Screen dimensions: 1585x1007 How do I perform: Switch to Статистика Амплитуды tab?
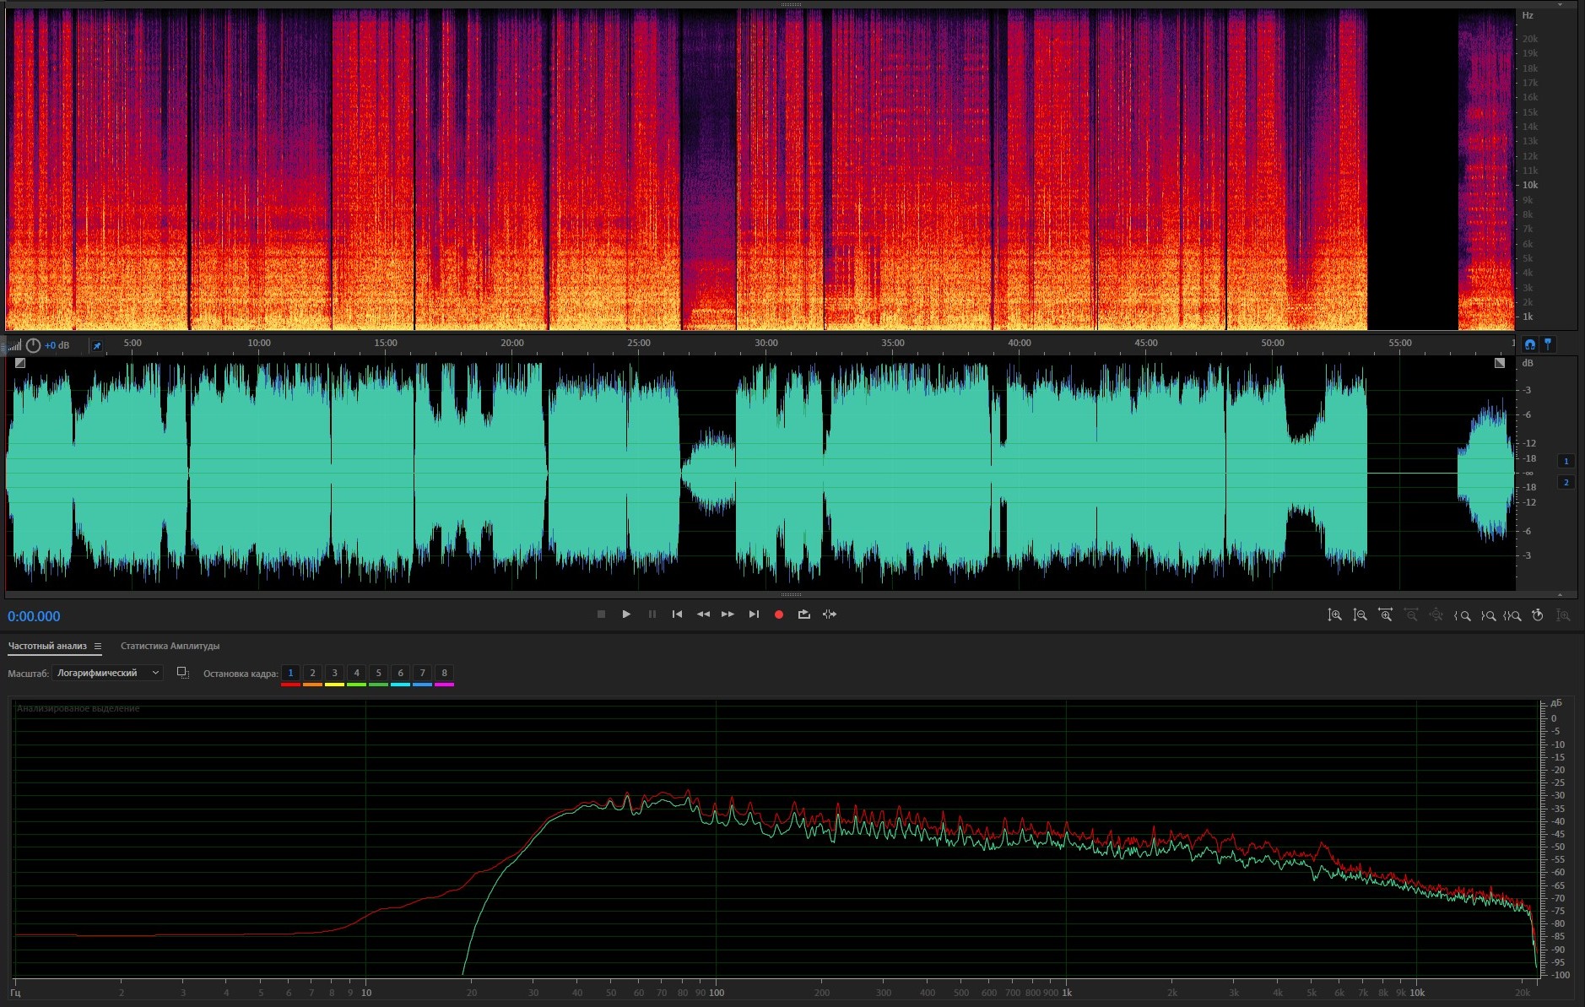[x=170, y=647]
